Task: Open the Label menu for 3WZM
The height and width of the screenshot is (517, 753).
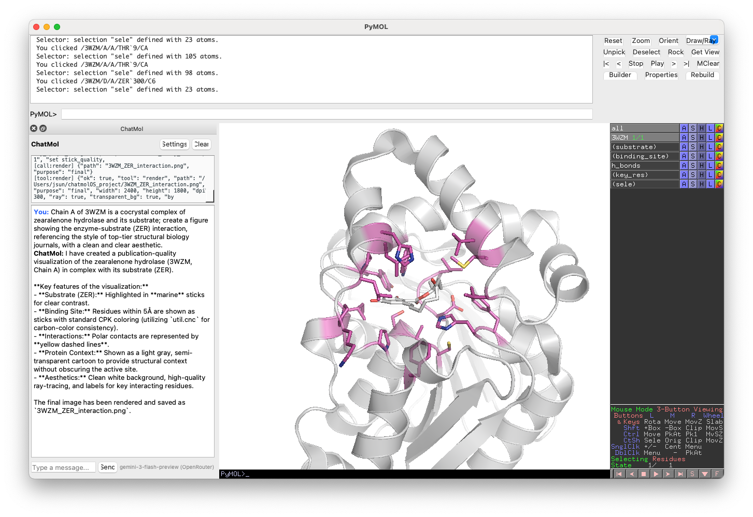Action: click(711, 138)
